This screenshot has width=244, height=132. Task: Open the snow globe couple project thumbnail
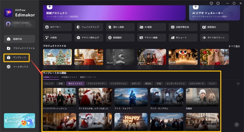(152, 57)
